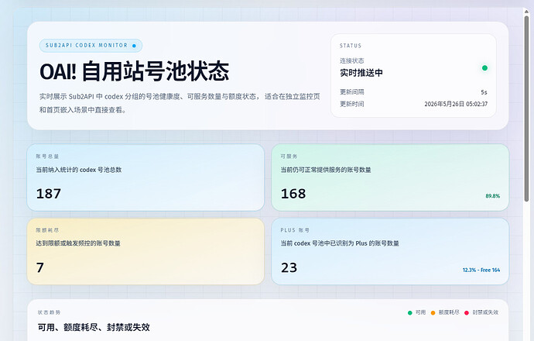Click the timestamp 2026年5月26日 05:02:37
Screen dimensions: 534x341
(456, 104)
